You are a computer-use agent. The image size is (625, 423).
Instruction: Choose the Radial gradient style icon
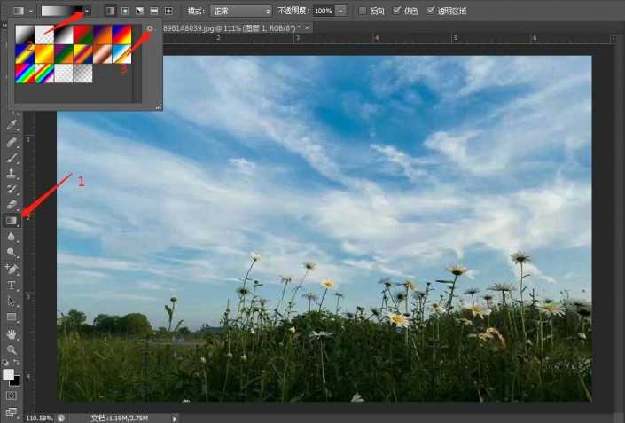(124, 11)
